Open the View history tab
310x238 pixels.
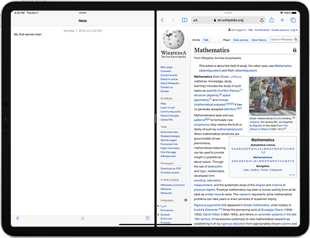coord(259,40)
